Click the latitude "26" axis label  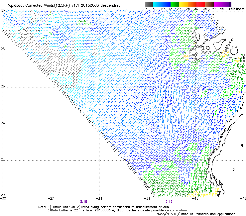3,86
